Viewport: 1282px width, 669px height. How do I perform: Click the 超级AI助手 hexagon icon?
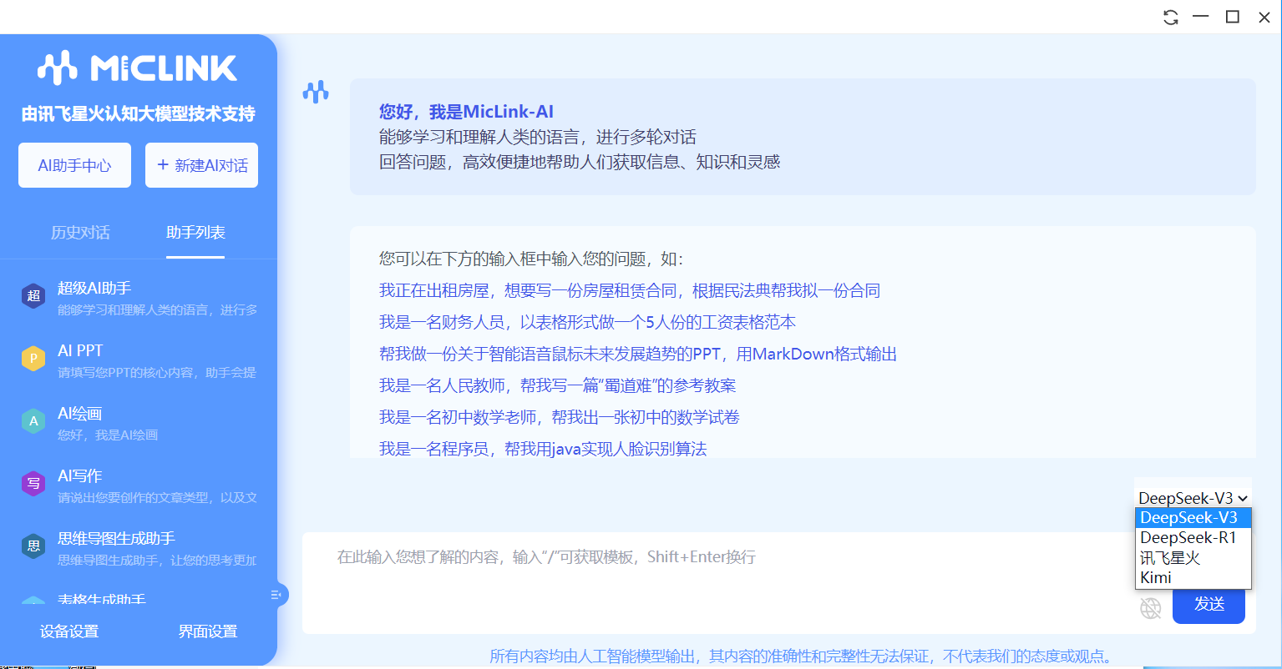[x=33, y=295]
